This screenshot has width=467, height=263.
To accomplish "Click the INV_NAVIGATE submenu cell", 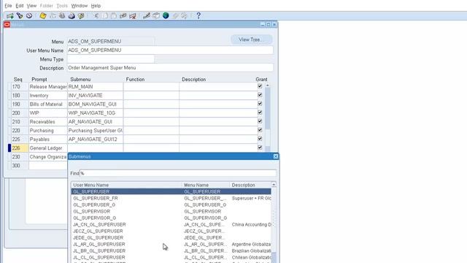I will [x=96, y=96].
